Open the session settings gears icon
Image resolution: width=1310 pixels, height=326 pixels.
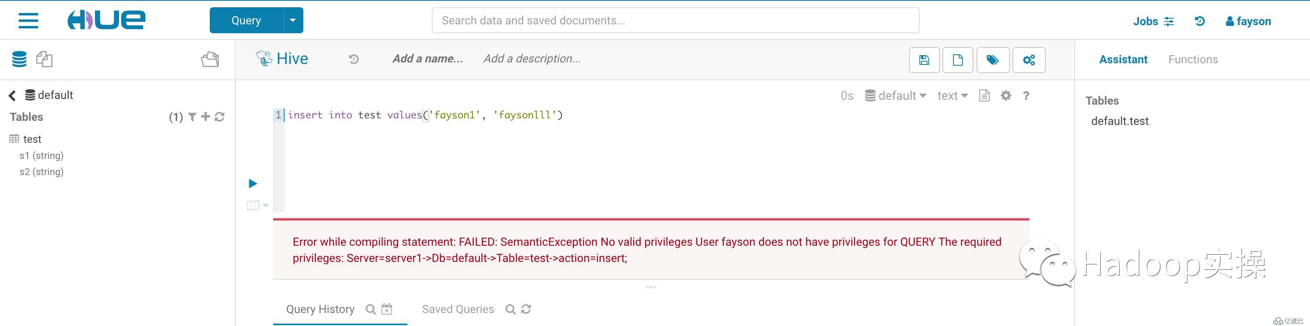[x=1029, y=60]
